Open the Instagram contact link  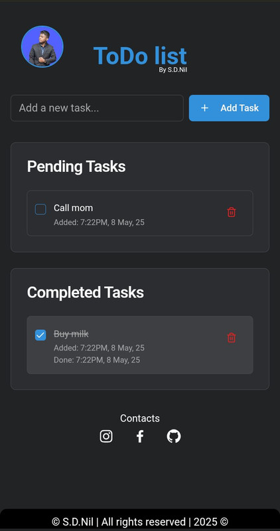pos(106,436)
